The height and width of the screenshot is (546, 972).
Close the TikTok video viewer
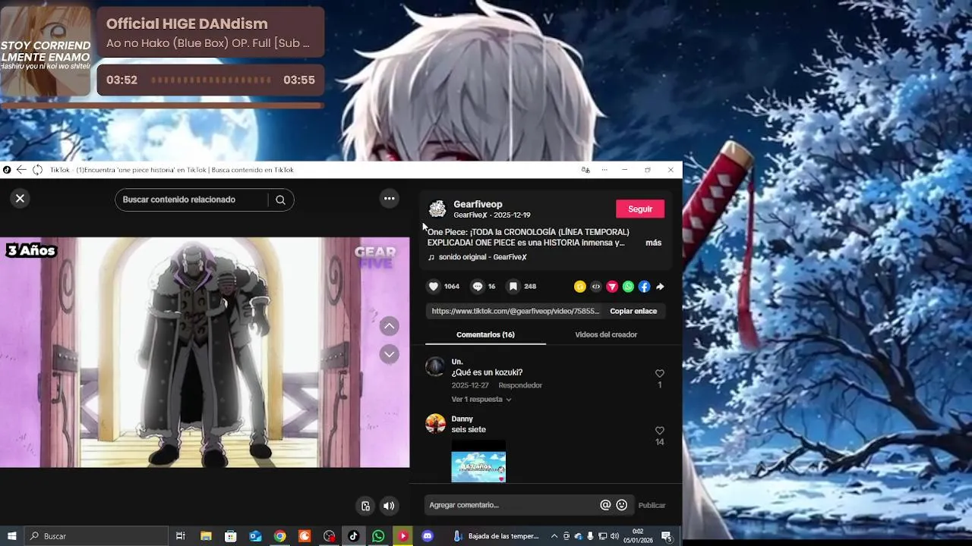[x=20, y=199]
